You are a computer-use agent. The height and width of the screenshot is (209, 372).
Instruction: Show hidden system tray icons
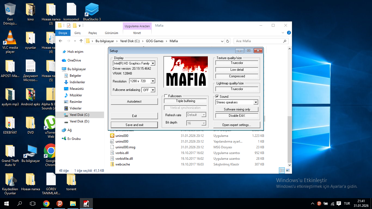pyautogui.click(x=312, y=204)
